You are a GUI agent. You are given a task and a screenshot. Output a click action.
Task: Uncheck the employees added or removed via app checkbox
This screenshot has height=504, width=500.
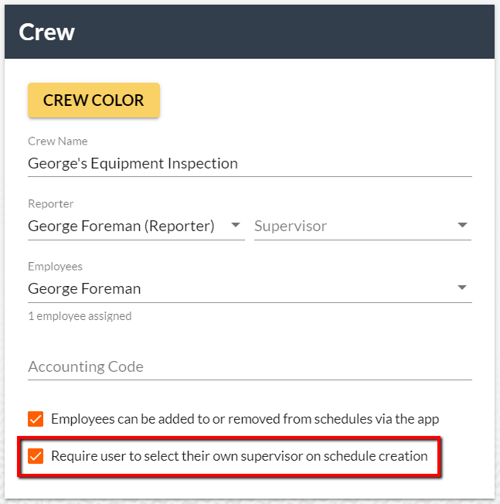[36, 419]
